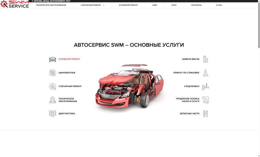Expand the Слесарный ремонт dropdown chevron
The height and width of the screenshot is (157, 260).
point(104,5)
